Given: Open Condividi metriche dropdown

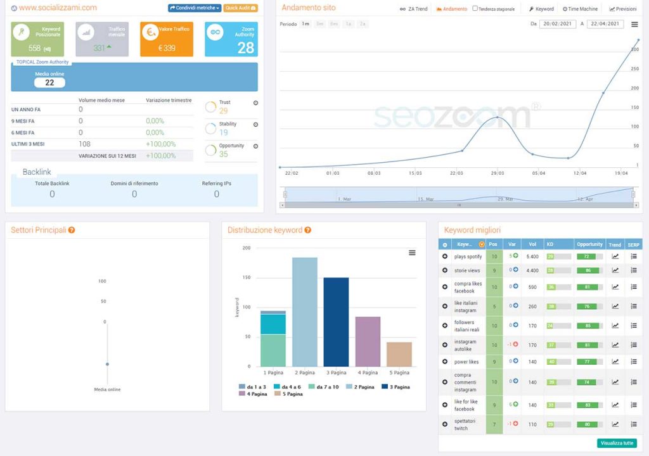Looking at the screenshot, I should point(195,8).
